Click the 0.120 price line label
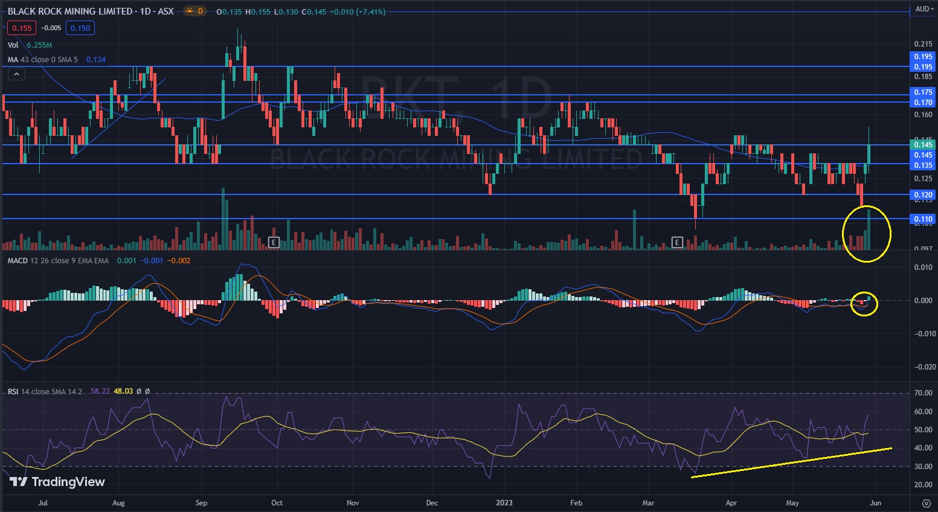The width and height of the screenshot is (938, 512). pyautogui.click(x=923, y=194)
